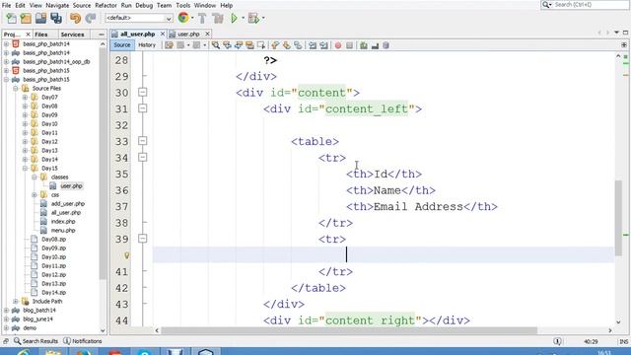Viewport: 631px width, 355px height.
Task: Click the Next Bookmark icon
Action: tap(287, 45)
